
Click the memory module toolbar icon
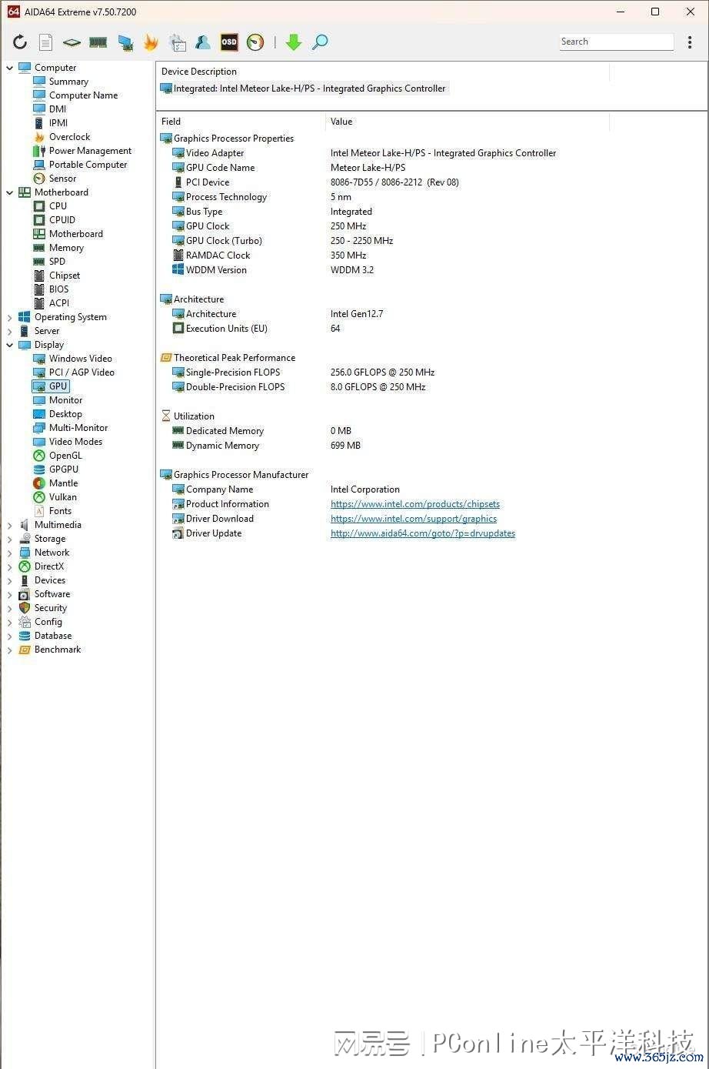coord(98,42)
